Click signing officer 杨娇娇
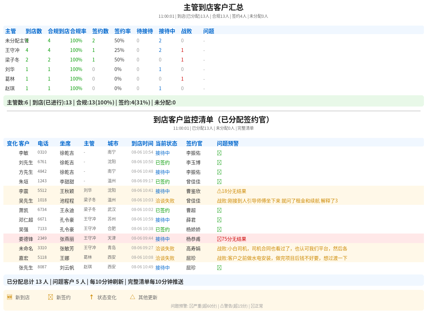Viewport: 427px width, 325px height. pos(193,229)
